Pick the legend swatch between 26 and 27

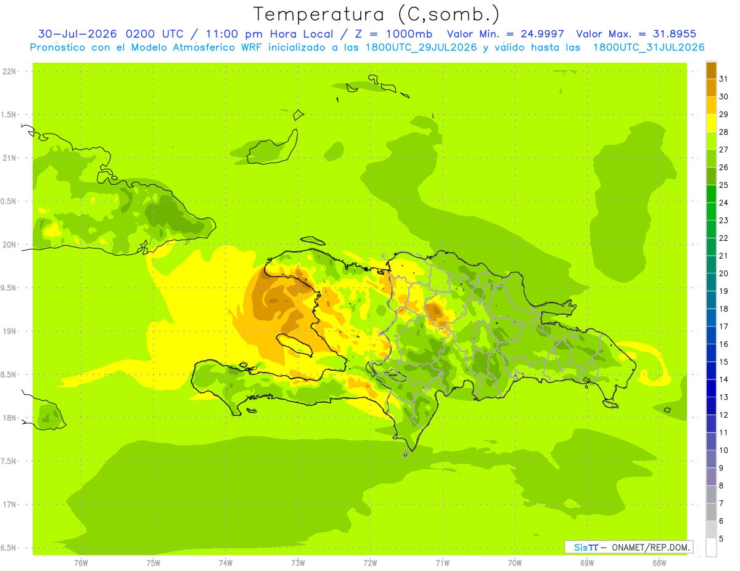711,158
